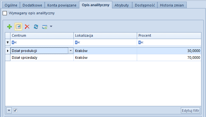Image resolution: width=206 pixels, height=117 pixels.
Task: Toggle the filter enabled checkbox at bottom
Action: [15, 110]
